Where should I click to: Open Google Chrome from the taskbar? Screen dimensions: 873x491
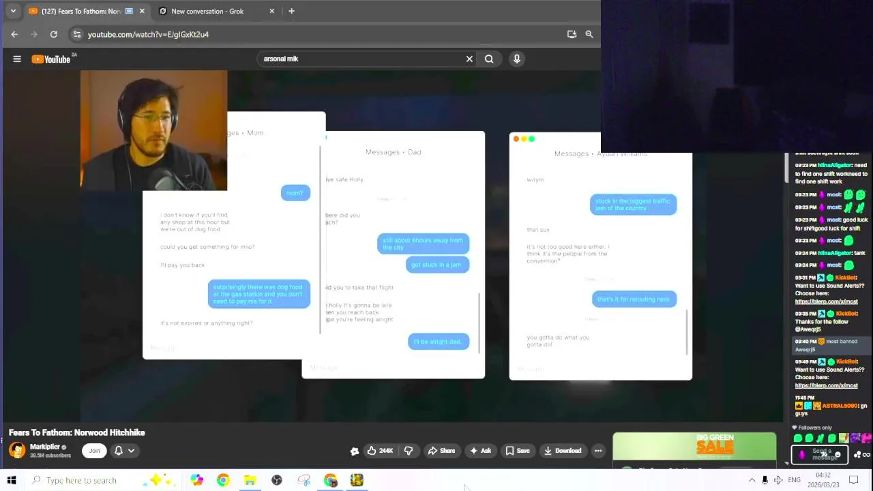tap(223, 480)
